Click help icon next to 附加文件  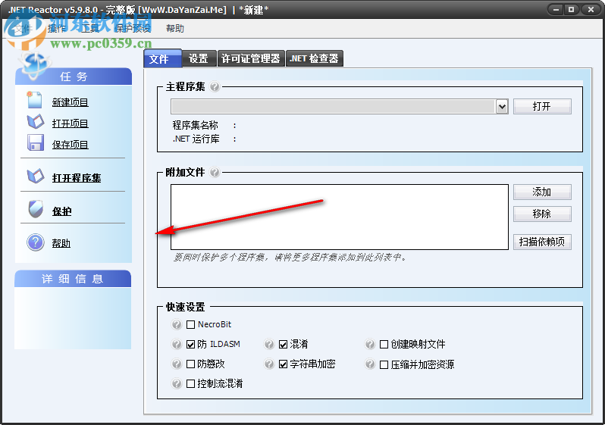coord(215,172)
